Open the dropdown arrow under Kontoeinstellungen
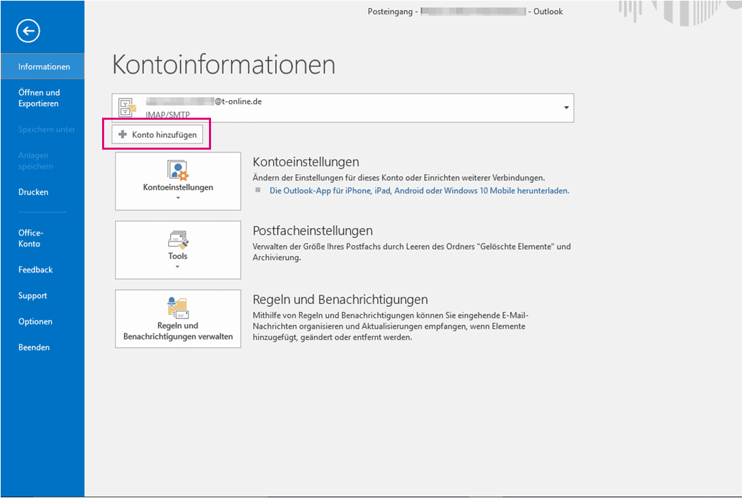The image size is (742, 498). point(178,199)
